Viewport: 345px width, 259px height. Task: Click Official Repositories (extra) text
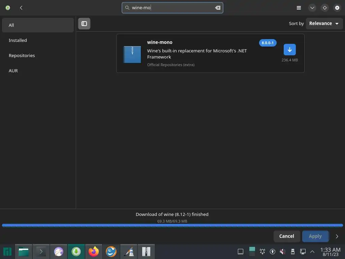[x=171, y=65]
